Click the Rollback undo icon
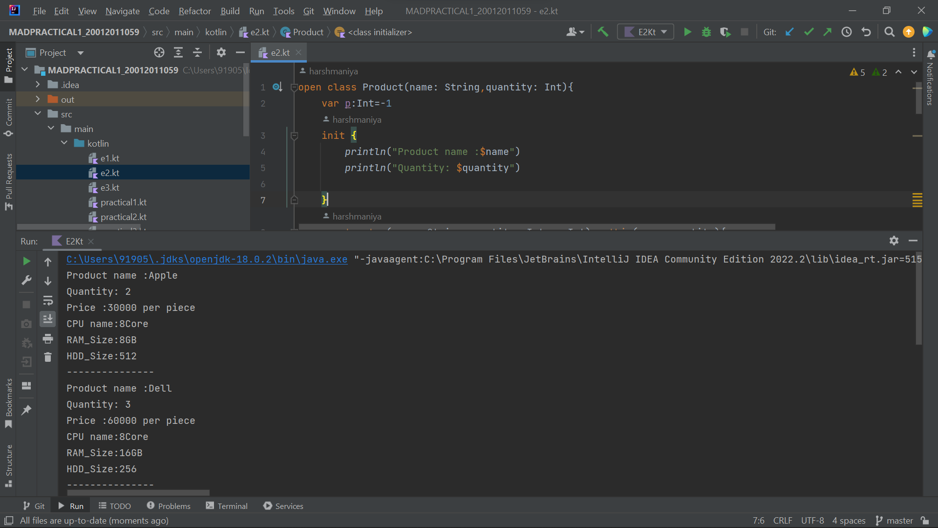 pyautogui.click(x=866, y=32)
